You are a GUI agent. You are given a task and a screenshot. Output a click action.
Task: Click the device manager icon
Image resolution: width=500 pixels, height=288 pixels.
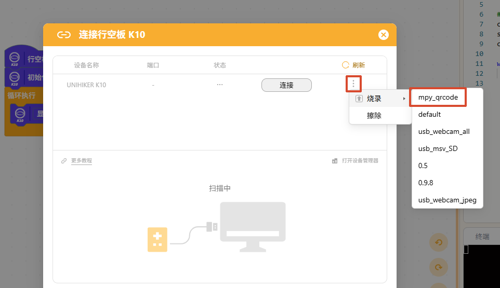click(335, 161)
